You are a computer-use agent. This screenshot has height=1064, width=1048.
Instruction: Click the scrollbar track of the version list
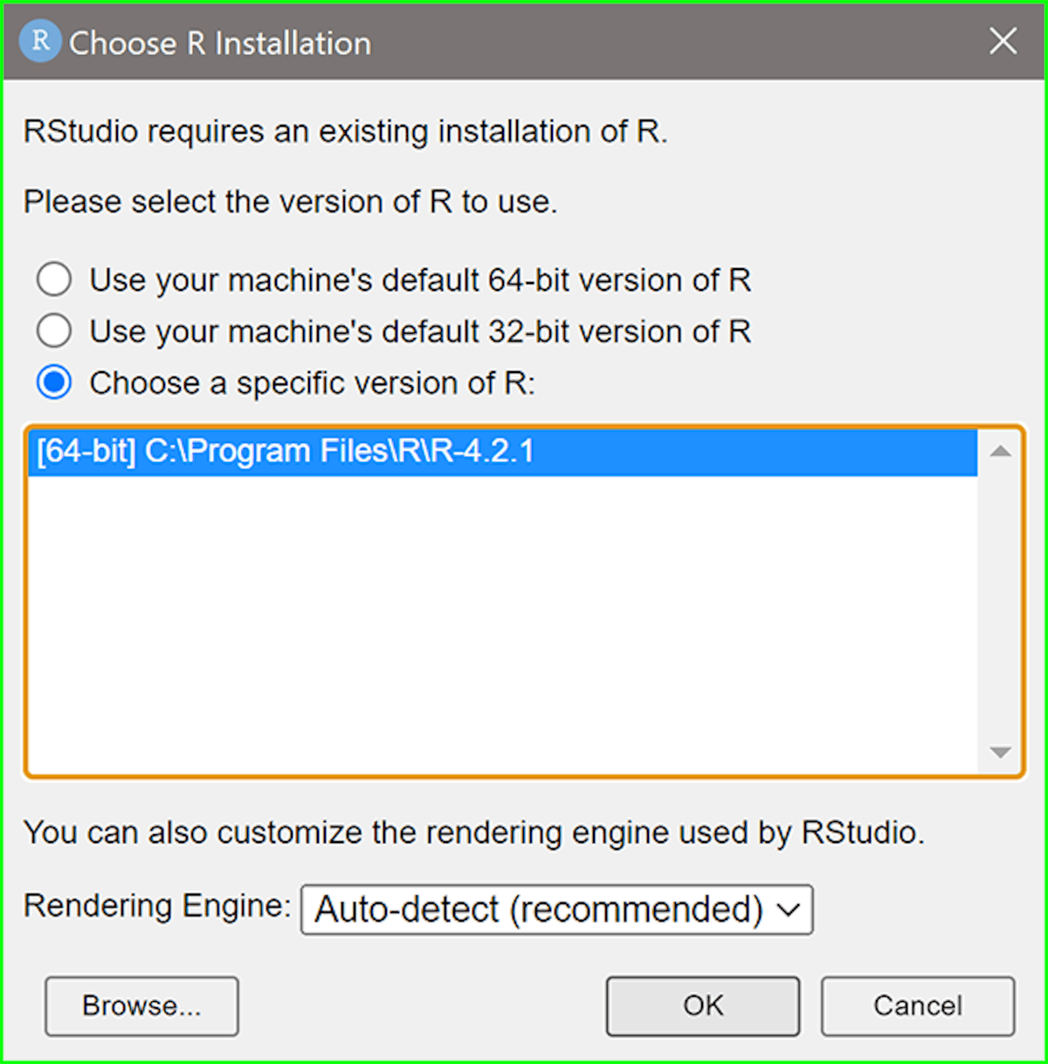click(998, 603)
